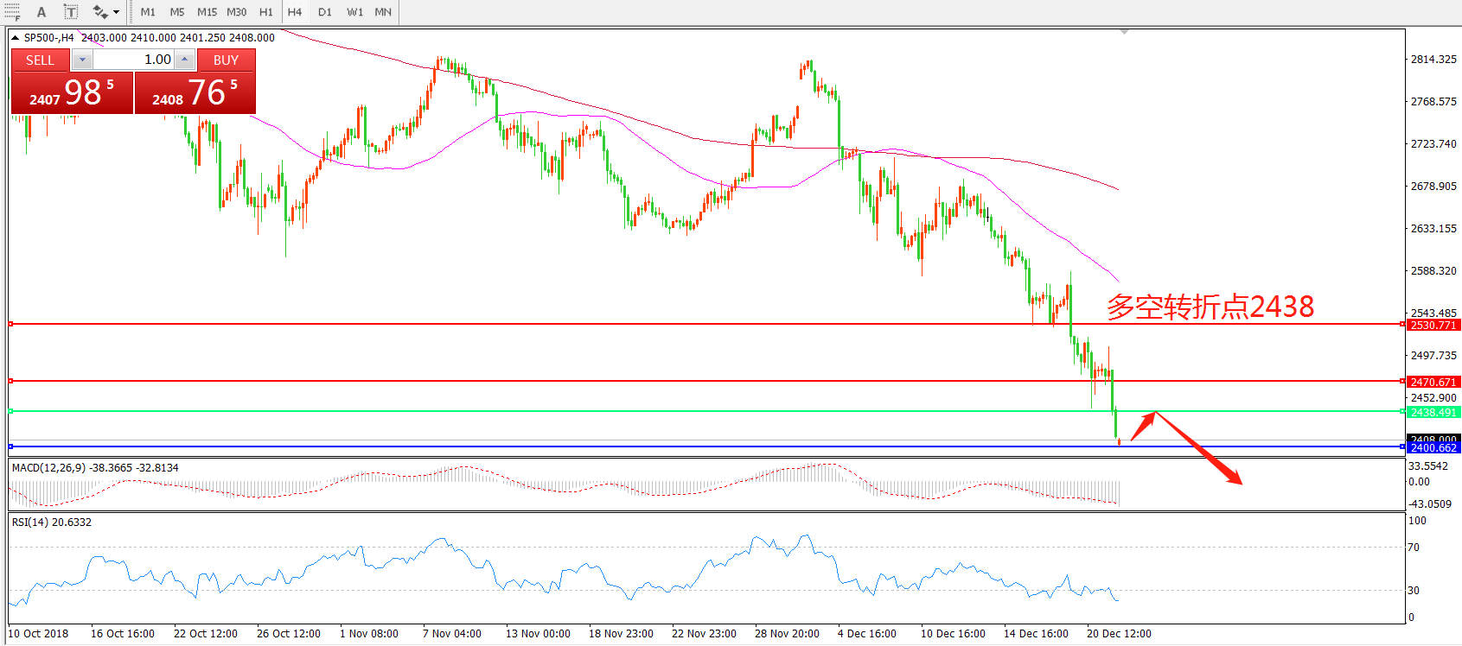
Task: Click the red 2530.771 price level label
Action: [1433, 325]
